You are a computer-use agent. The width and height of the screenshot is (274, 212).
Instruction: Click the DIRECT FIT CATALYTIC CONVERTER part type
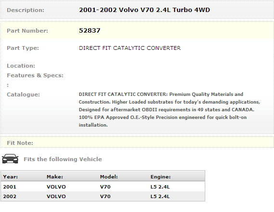[x=130, y=48]
